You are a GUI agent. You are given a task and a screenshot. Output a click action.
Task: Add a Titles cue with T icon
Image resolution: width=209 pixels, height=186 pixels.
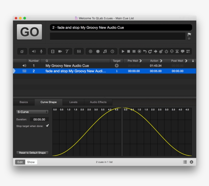(67, 51)
